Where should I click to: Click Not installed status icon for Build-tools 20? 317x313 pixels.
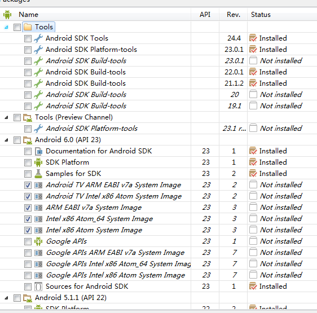coord(253,94)
